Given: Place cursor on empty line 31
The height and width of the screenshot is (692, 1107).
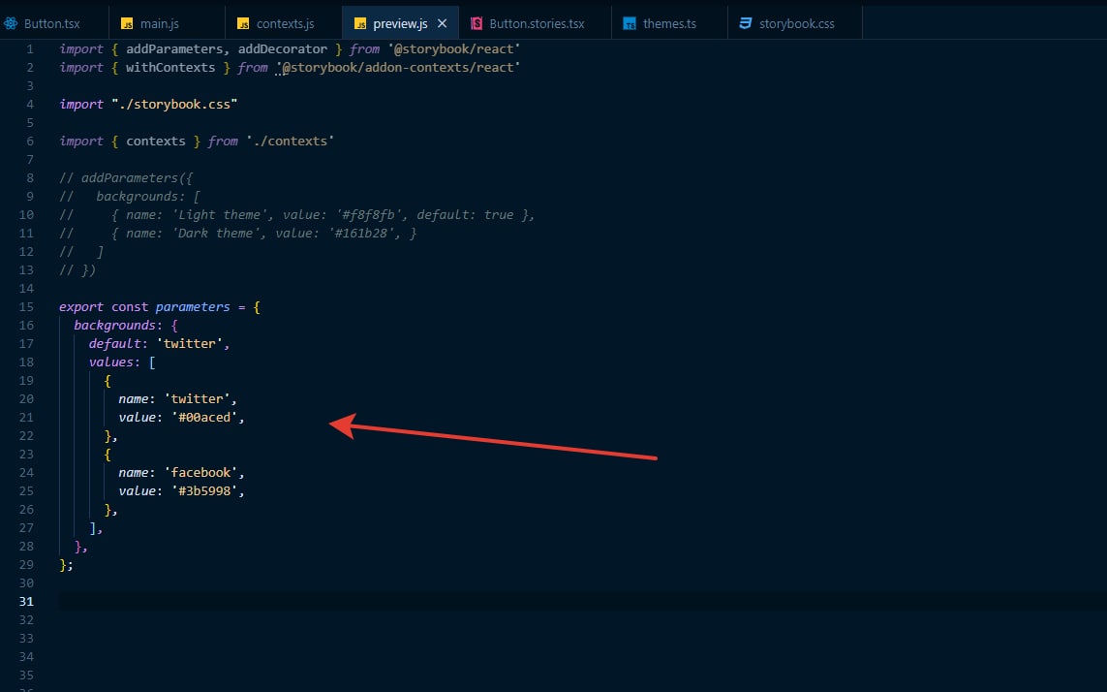Looking at the screenshot, I should tap(582, 602).
